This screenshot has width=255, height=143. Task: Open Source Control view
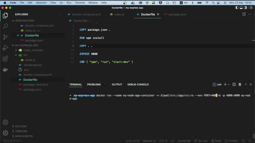[x=5, y=37]
